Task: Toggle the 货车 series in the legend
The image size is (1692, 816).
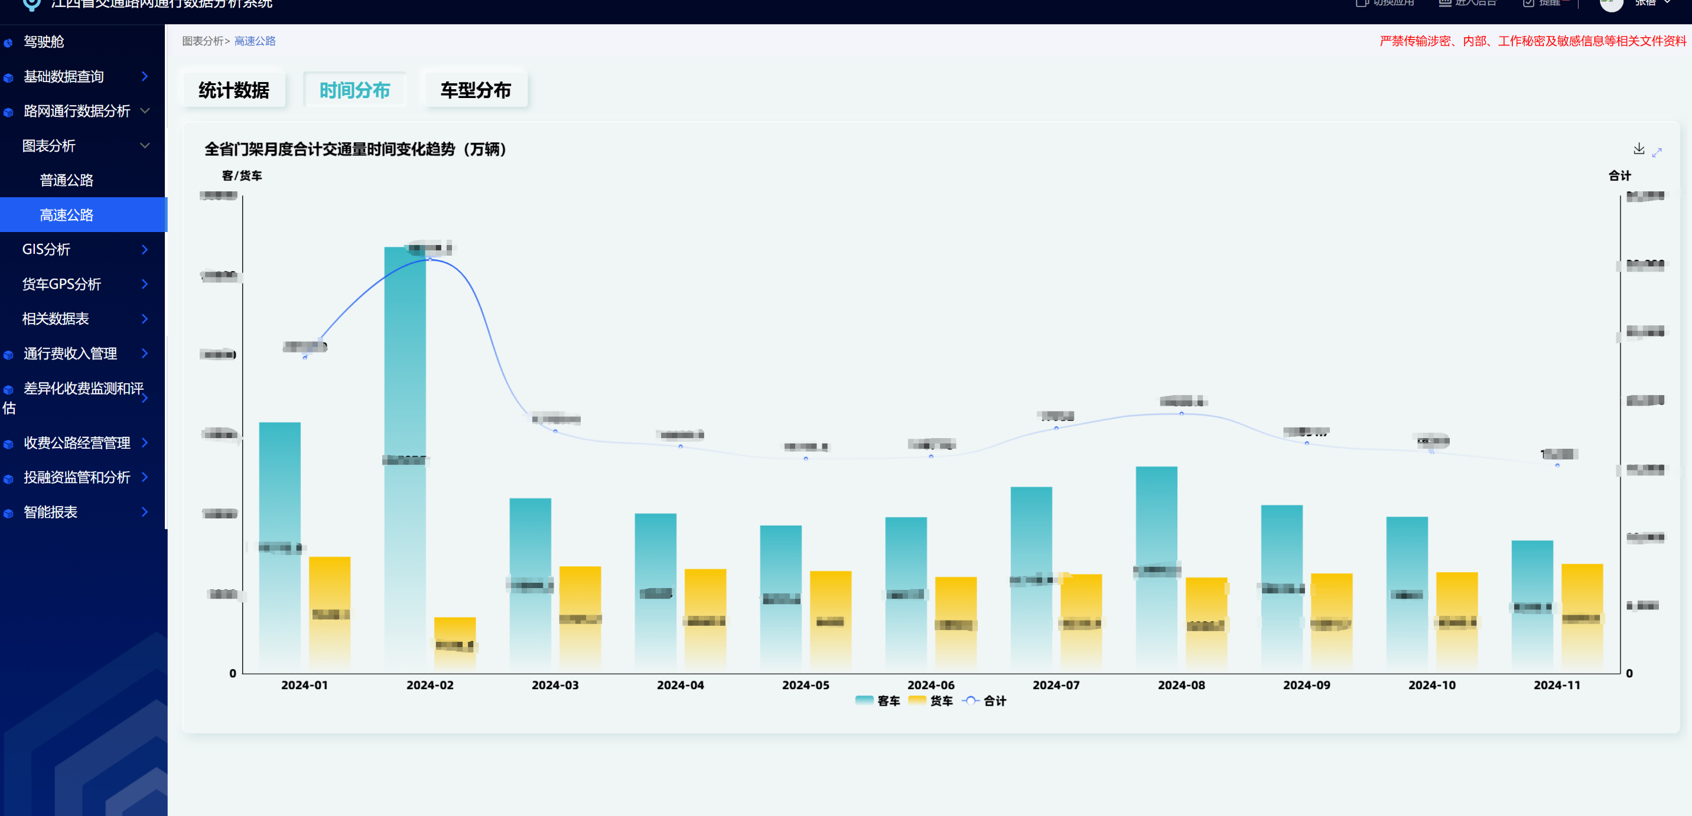Action: pos(930,700)
